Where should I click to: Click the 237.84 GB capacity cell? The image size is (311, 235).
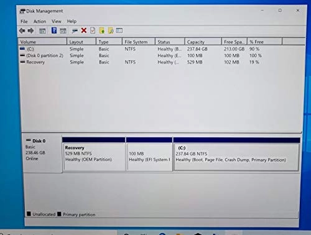click(x=197, y=49)
